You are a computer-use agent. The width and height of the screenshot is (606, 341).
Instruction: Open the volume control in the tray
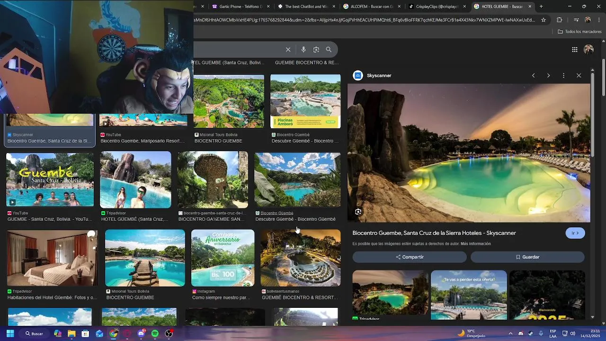point(572,333)
